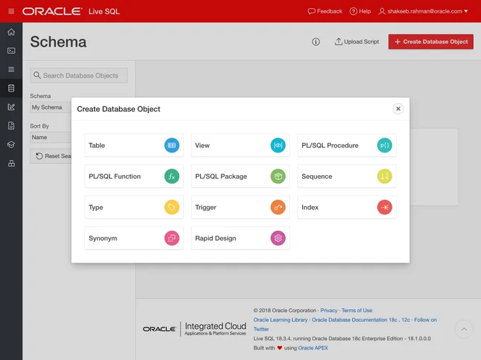Open Code Library blocks icon in sidebar
The image size is (481, 360).
tap(11, 163)
